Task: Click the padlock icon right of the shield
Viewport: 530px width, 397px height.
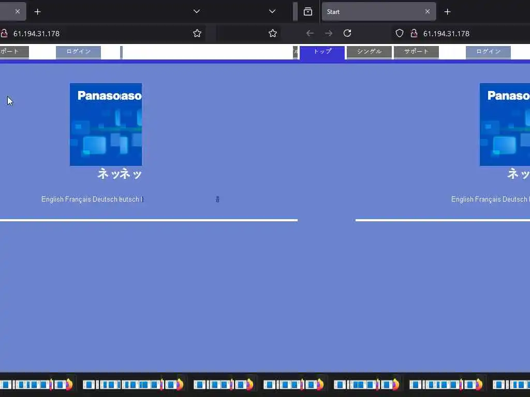Action: pyautogui.click(x=414, y=34)
